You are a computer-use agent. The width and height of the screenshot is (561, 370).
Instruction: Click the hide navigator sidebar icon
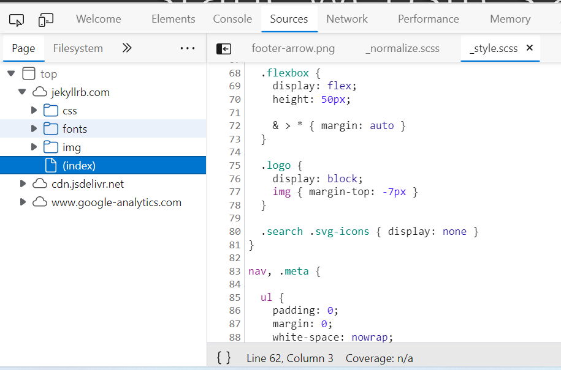(224, 49)
